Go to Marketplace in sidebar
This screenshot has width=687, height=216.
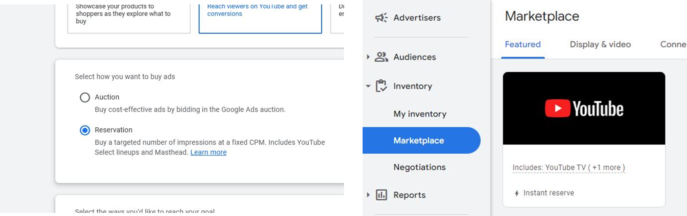(x=421, y=140)
